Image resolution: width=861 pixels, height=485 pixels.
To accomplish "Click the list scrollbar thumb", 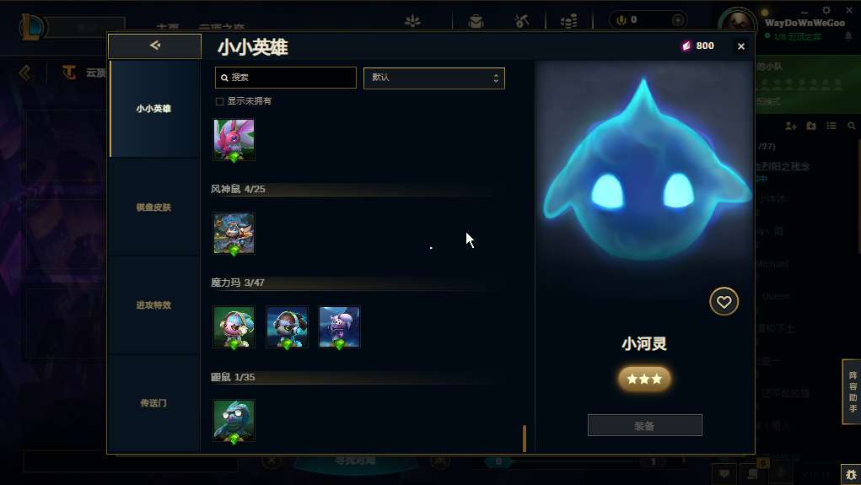I will 525,439.
